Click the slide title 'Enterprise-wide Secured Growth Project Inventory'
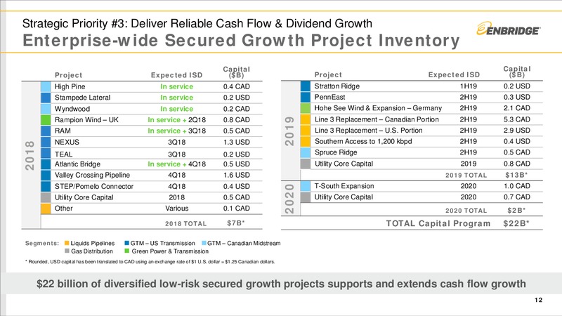This screenshot has width=562, height=316. (x=241, y=41)
